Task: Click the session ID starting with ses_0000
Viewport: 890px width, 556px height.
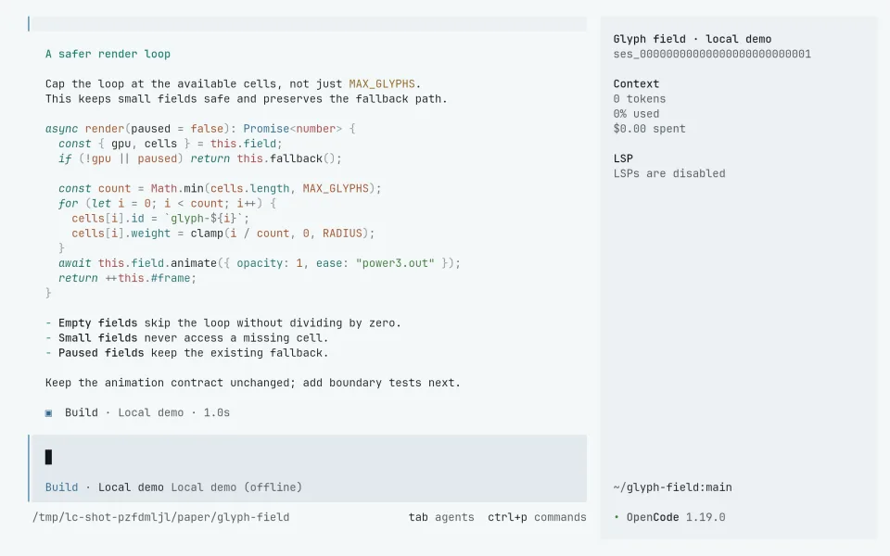Action: coord(712,54)
